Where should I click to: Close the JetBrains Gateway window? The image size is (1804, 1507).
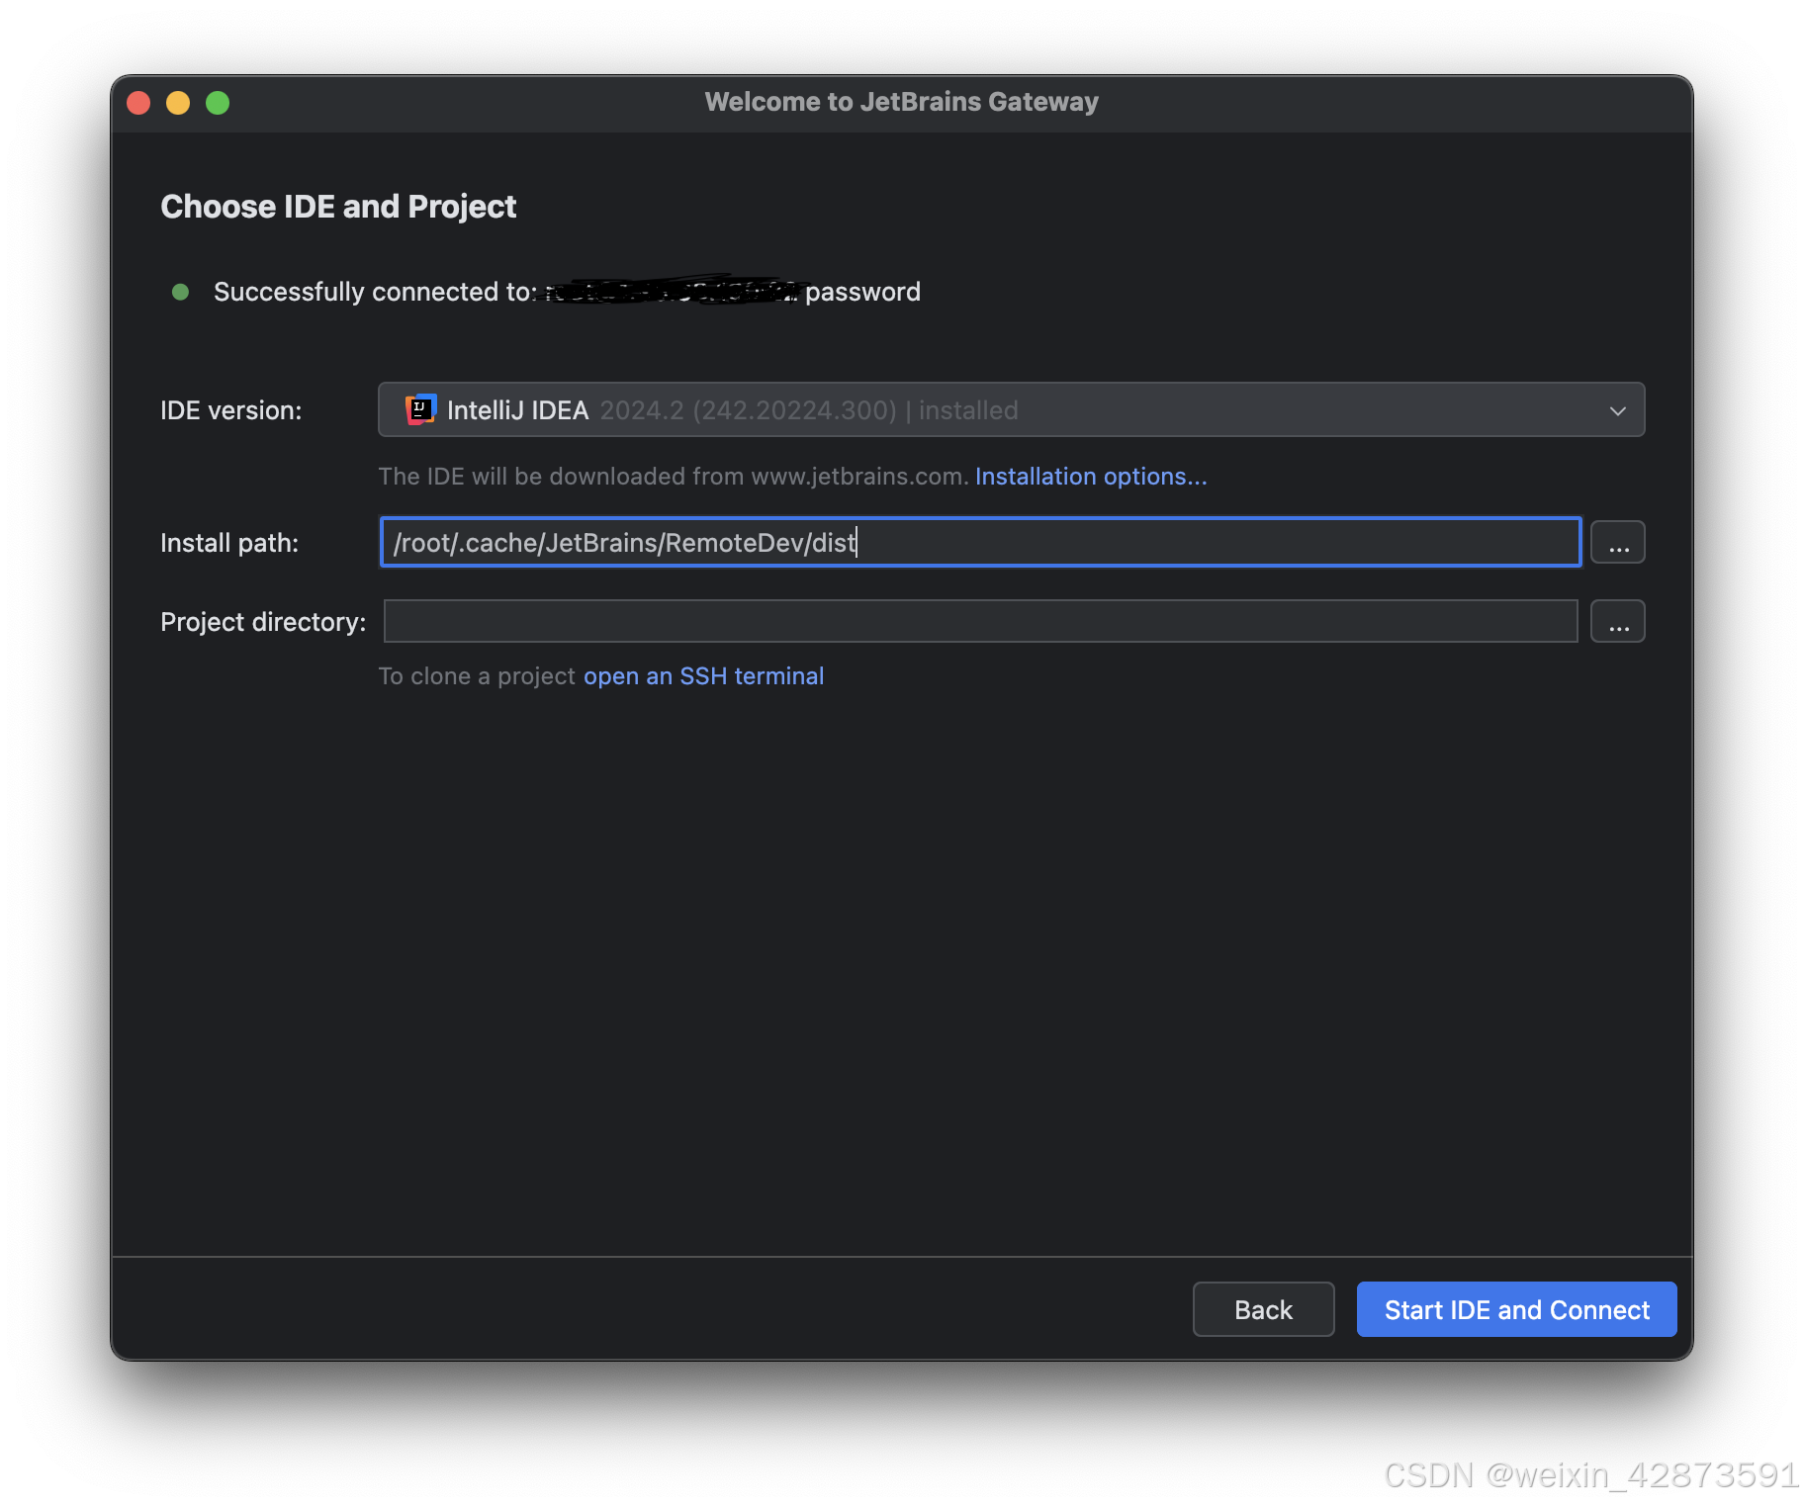point(139,103)
